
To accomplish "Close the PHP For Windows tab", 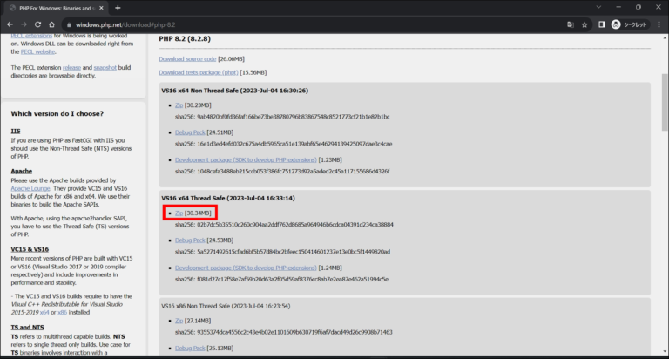I will click(101, 8).
